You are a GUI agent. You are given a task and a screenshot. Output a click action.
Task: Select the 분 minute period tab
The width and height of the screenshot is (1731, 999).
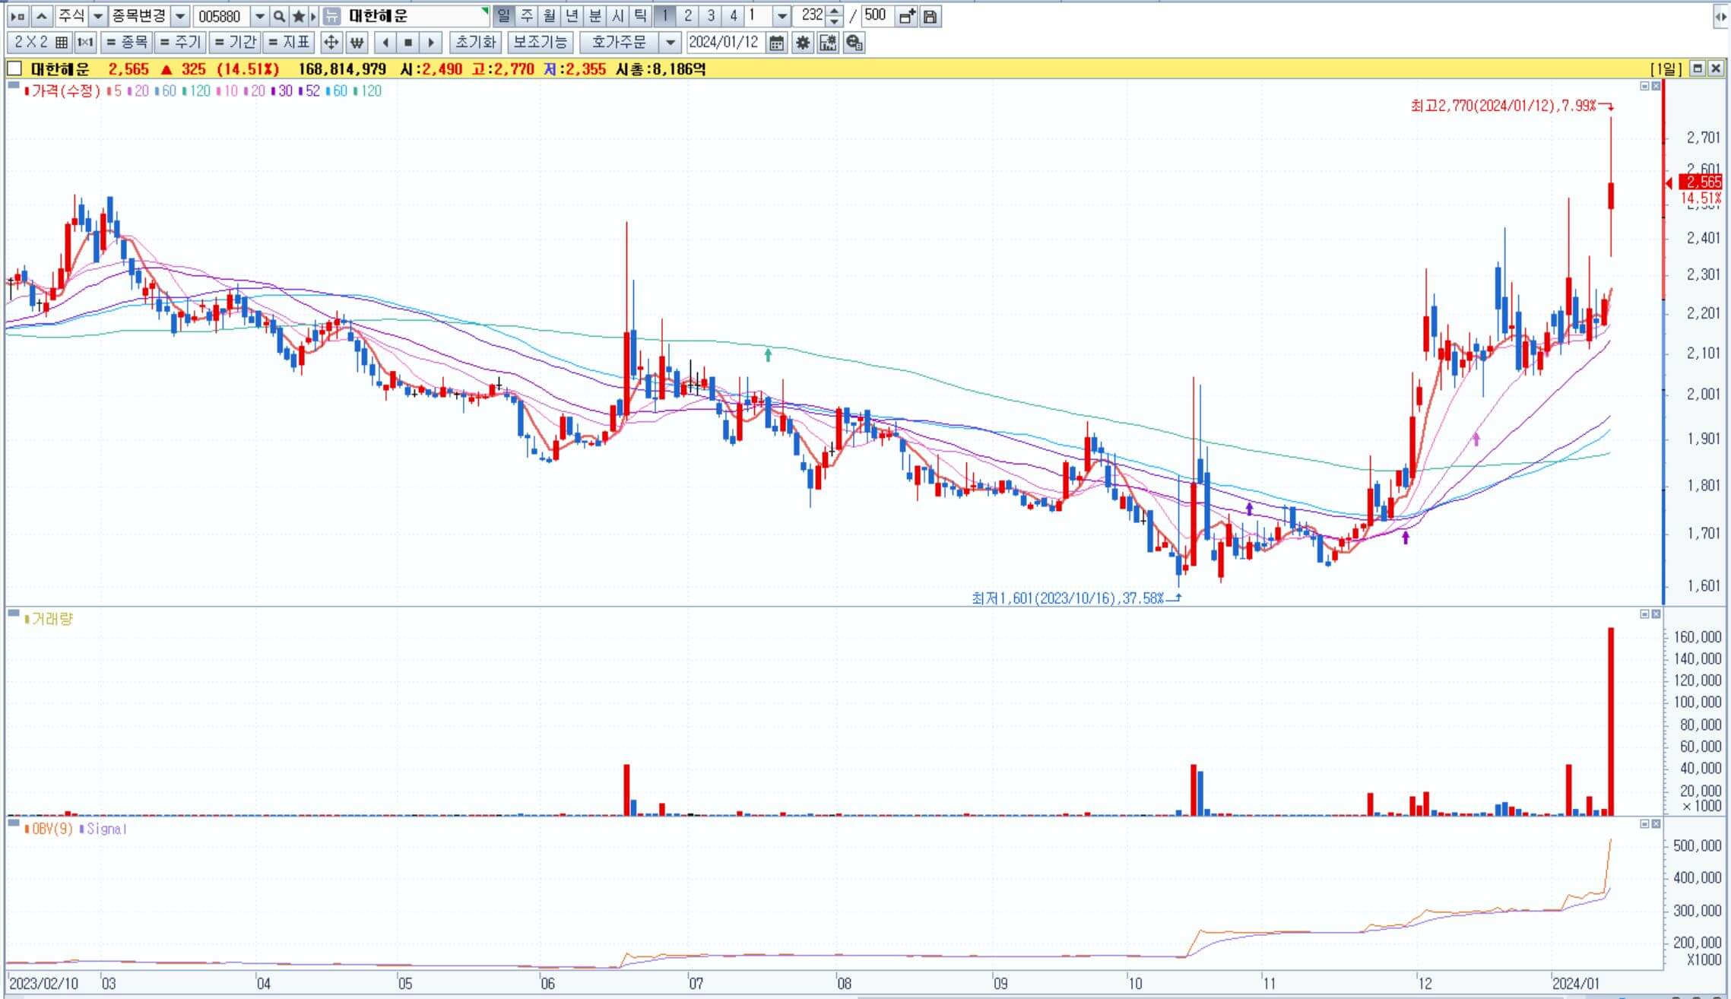pyautogui.click(x=595, y=16)
